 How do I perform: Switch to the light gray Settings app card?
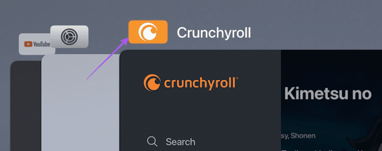coord(81,102)
